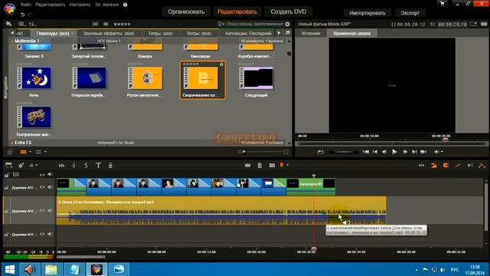Mute the music track speaker icon
This screenshot has width=490, height=276.
[x=50, y=211]
